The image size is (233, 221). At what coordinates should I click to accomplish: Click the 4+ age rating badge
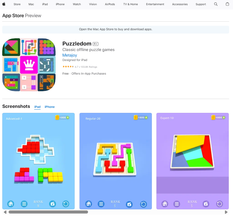tap(96, 44)
